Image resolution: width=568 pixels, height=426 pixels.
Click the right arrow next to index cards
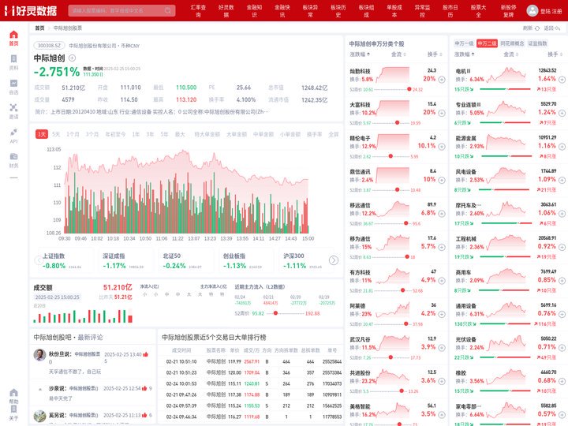pos(334,260)
